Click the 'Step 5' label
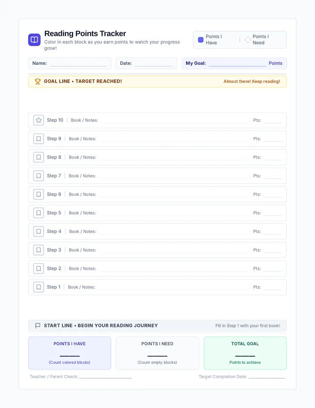 coord(54,213)
